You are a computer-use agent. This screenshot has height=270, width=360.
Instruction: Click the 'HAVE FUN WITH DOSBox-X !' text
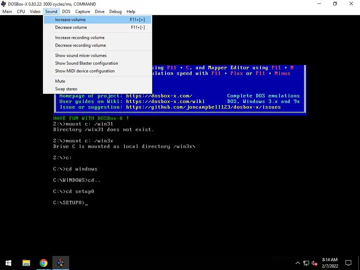(x=91, y=118)
